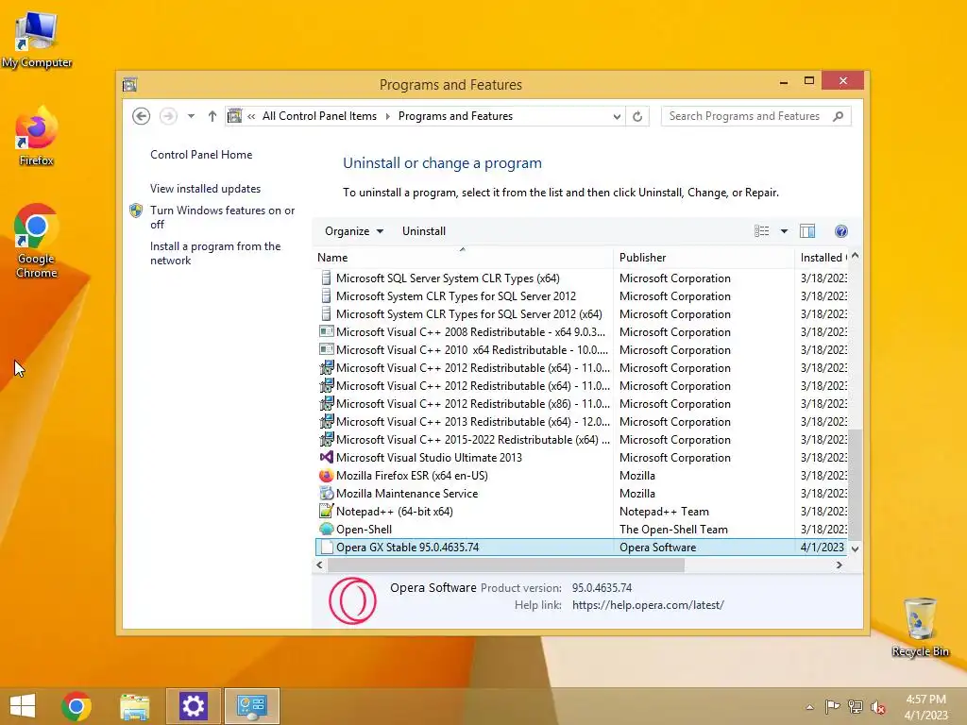967x725 pixels.
Task: Click the muted volume tray icon
Action: [x=878, y=707]
